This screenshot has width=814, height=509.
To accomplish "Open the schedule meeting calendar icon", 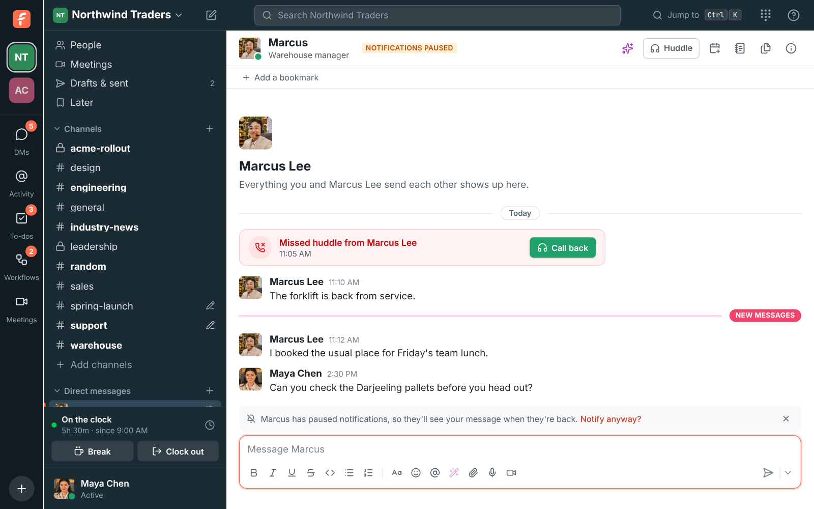I will point(715,48).
